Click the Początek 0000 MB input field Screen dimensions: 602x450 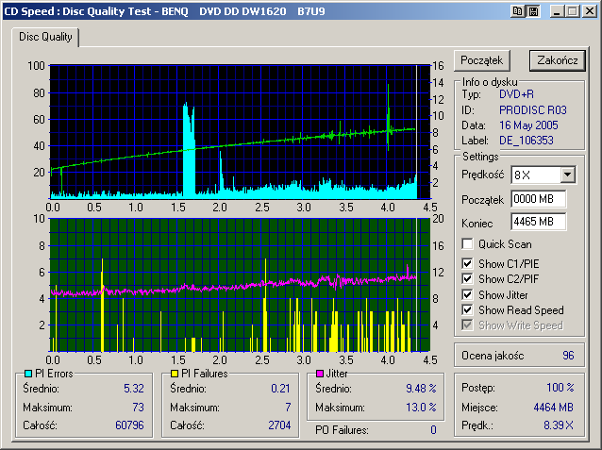pos(538,199)
